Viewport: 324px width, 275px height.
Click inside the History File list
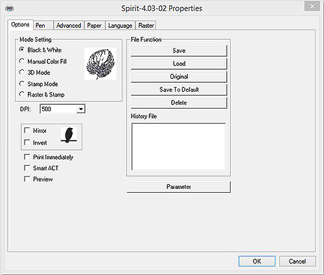pos(179,147)
